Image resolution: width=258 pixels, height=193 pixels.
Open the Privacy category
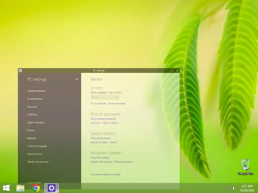(x=31, y=130)
